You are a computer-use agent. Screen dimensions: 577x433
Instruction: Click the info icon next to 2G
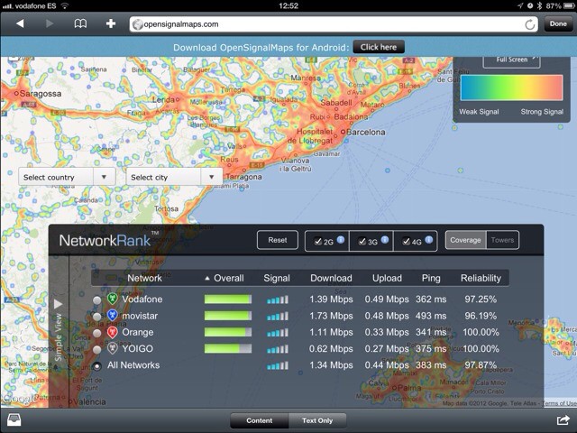click(x=341, y=239)
